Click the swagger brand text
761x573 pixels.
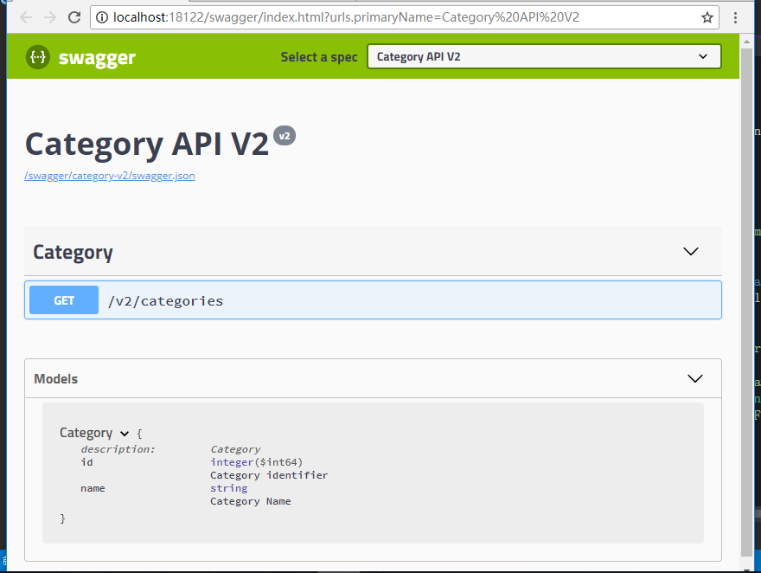(97, 58)
